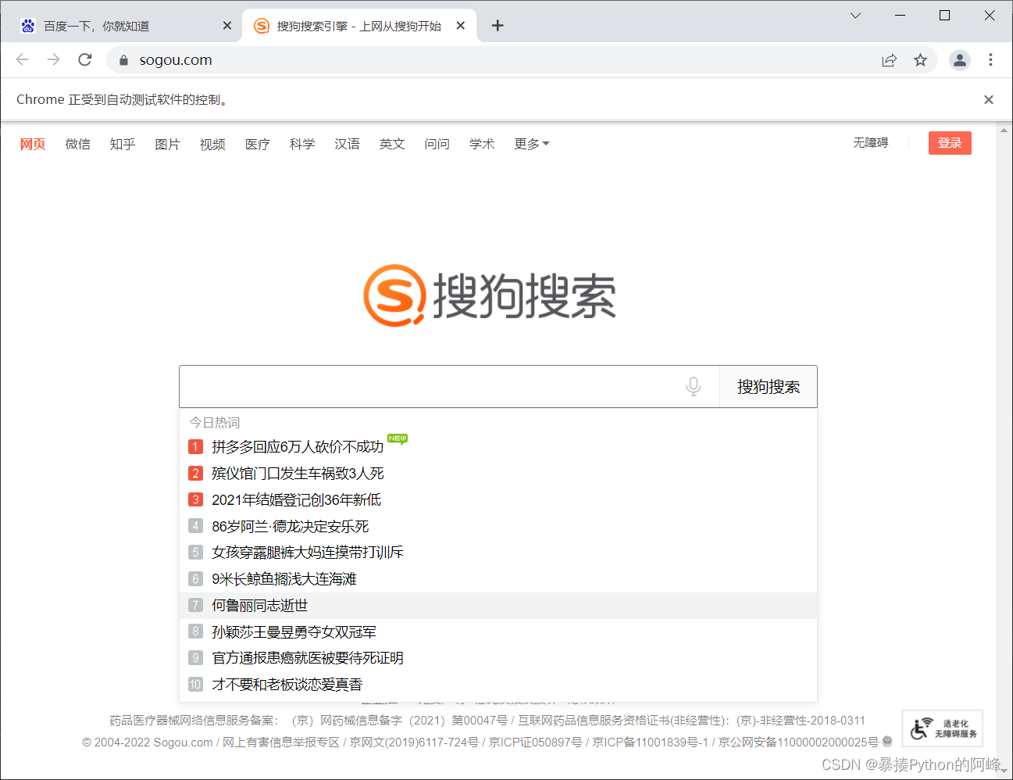Select hot word 2021年结婚登记创36年新低

point(498,499)
